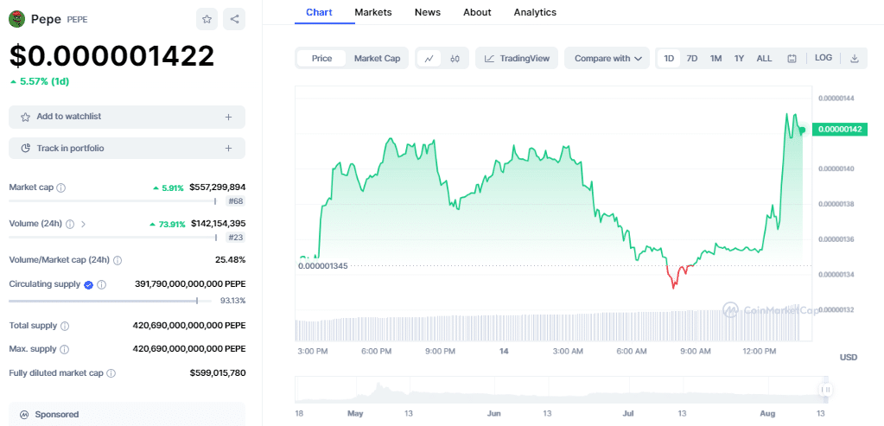
Task: Click the circulating supply progress bar
Action: 110,301
